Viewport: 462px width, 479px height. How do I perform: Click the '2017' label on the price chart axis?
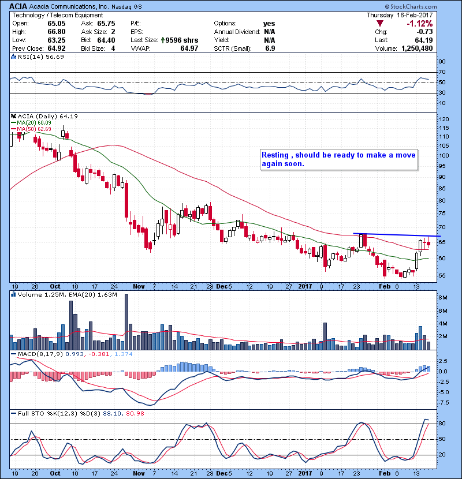[305, 287]
